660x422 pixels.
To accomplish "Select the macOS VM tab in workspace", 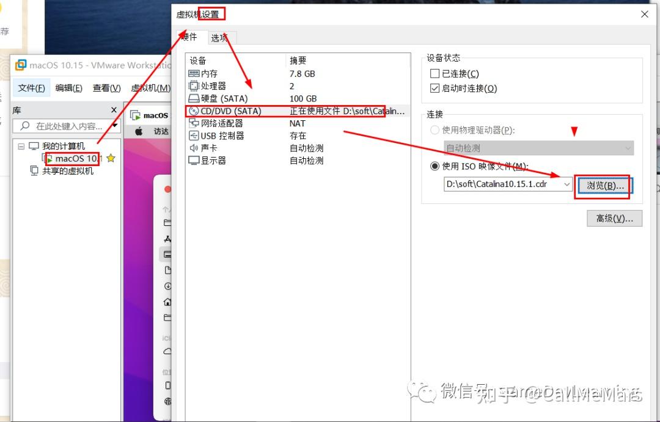I will [148, 115].
